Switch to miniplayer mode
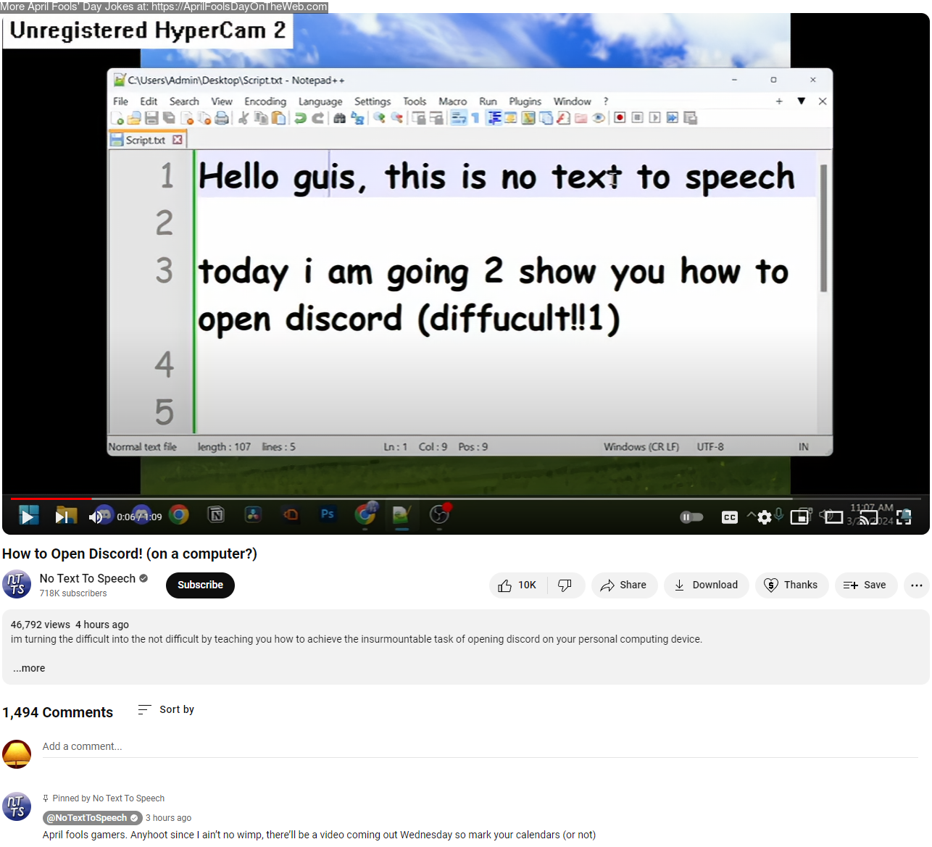 (x=799, y=517)
